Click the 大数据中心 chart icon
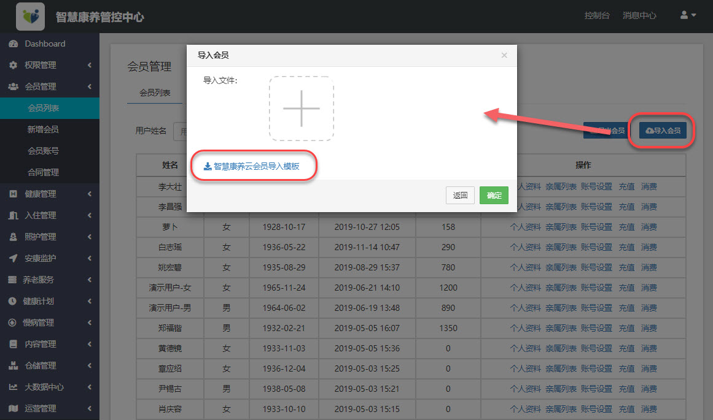The width and height of the screenshot is (713, 420). 13,388
